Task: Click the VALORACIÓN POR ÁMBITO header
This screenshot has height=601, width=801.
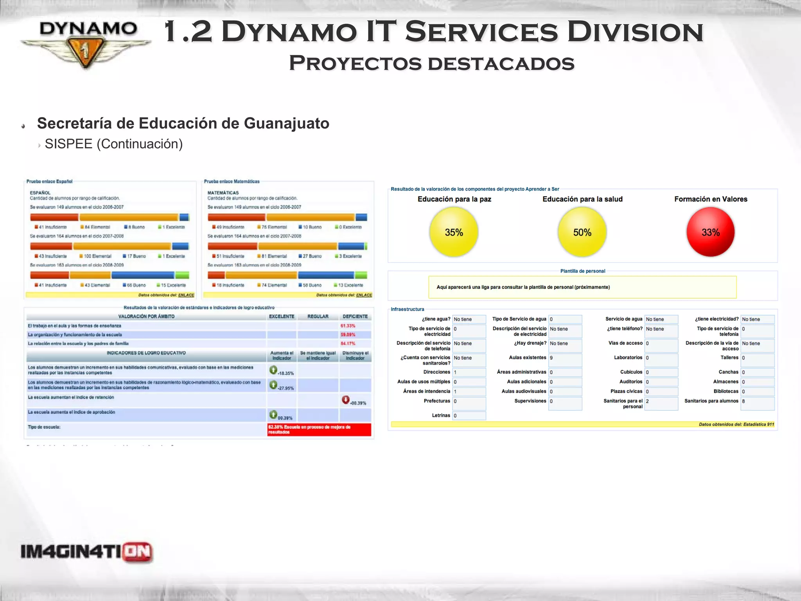Action: tap(146, 317)
